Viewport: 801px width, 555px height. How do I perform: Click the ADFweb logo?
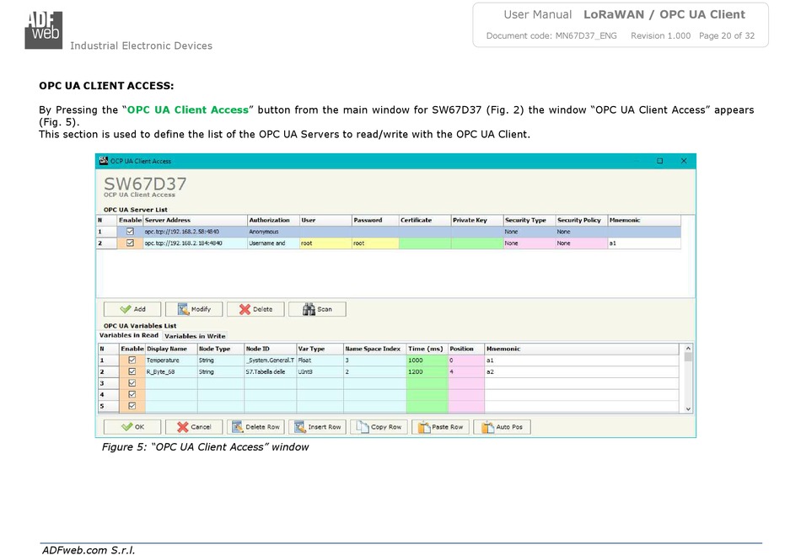44,30
